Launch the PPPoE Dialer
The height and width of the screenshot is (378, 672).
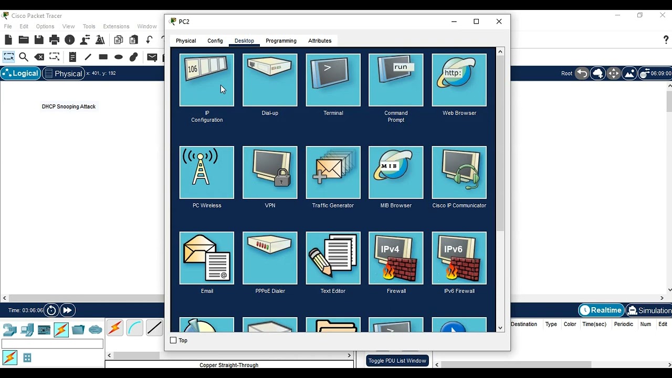click(x=270, y=258)
